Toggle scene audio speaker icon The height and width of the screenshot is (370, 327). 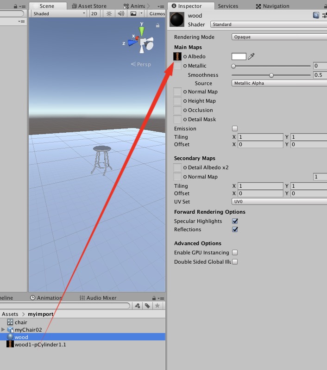[x=121, y=14]
